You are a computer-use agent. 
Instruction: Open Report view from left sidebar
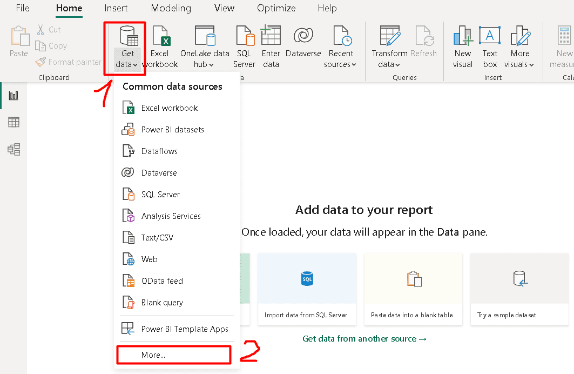click(13, 96)
